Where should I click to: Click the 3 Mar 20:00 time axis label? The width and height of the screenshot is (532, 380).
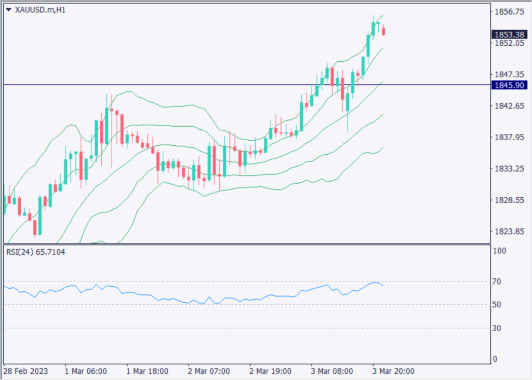(x=392, y=372)
